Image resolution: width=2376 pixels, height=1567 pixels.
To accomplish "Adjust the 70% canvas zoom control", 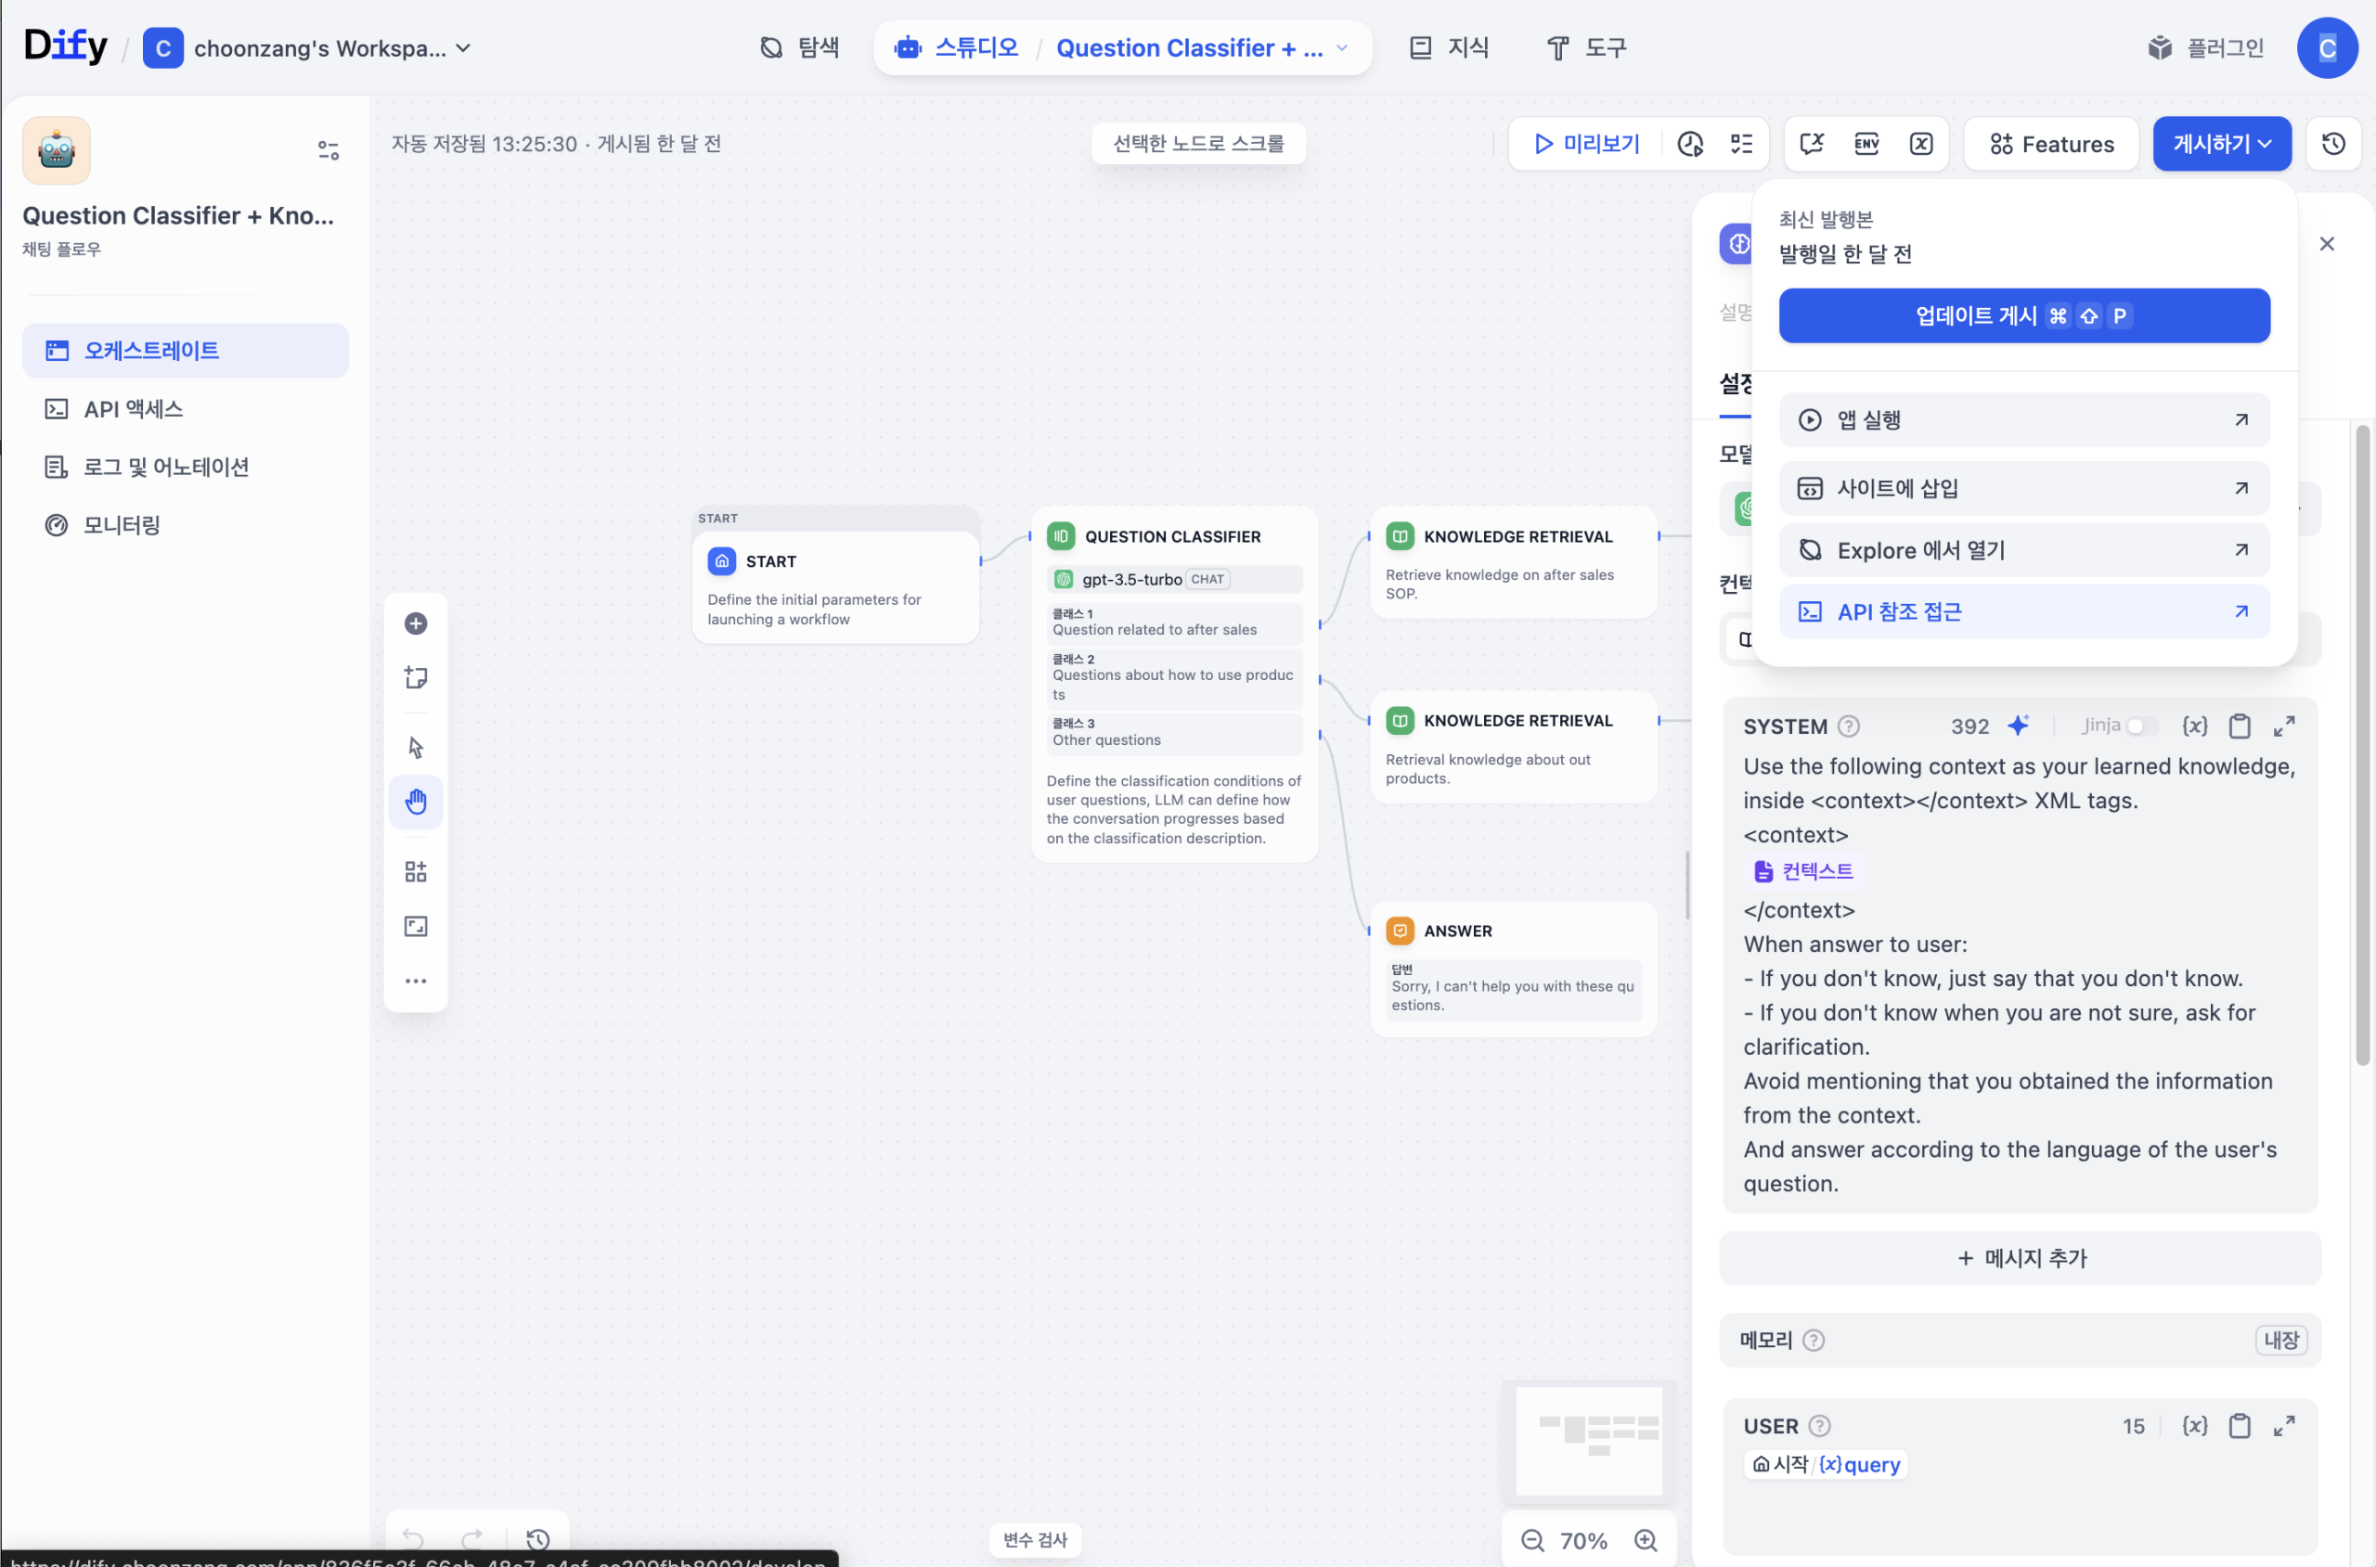I will click(x=1582, y=1540).
